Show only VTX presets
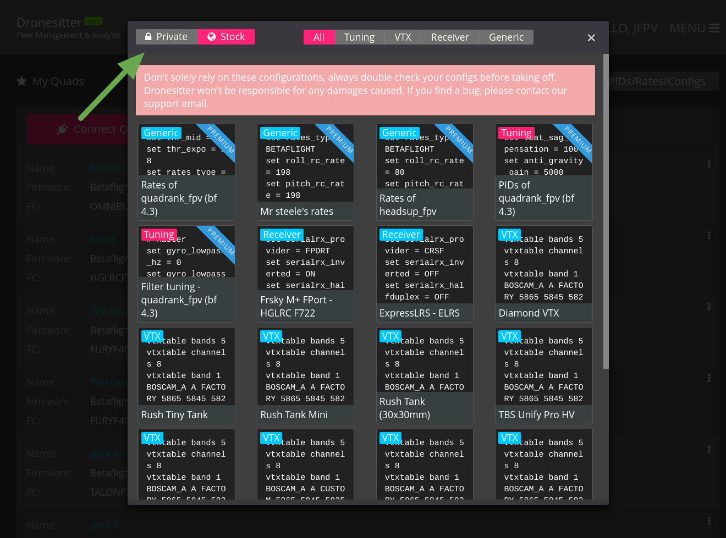The height and width of the screenshot is (538, 726). (x=403, y=37)
